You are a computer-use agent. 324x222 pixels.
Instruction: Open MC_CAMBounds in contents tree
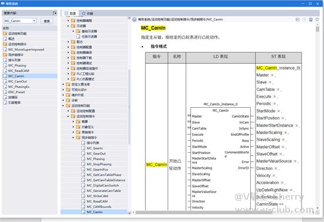click(x=99, y=207)
